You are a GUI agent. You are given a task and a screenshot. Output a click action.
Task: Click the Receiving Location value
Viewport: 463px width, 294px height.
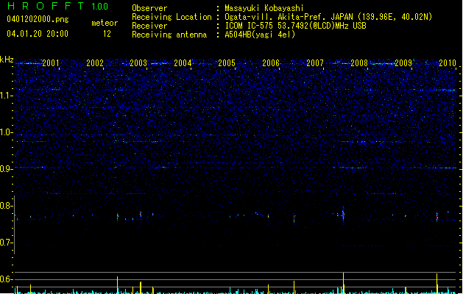pos(328,17)
